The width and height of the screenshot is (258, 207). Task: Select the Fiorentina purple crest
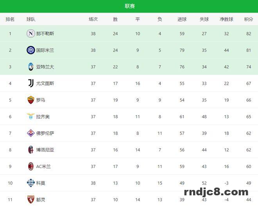pyautogui.click(x=31, y=133)
